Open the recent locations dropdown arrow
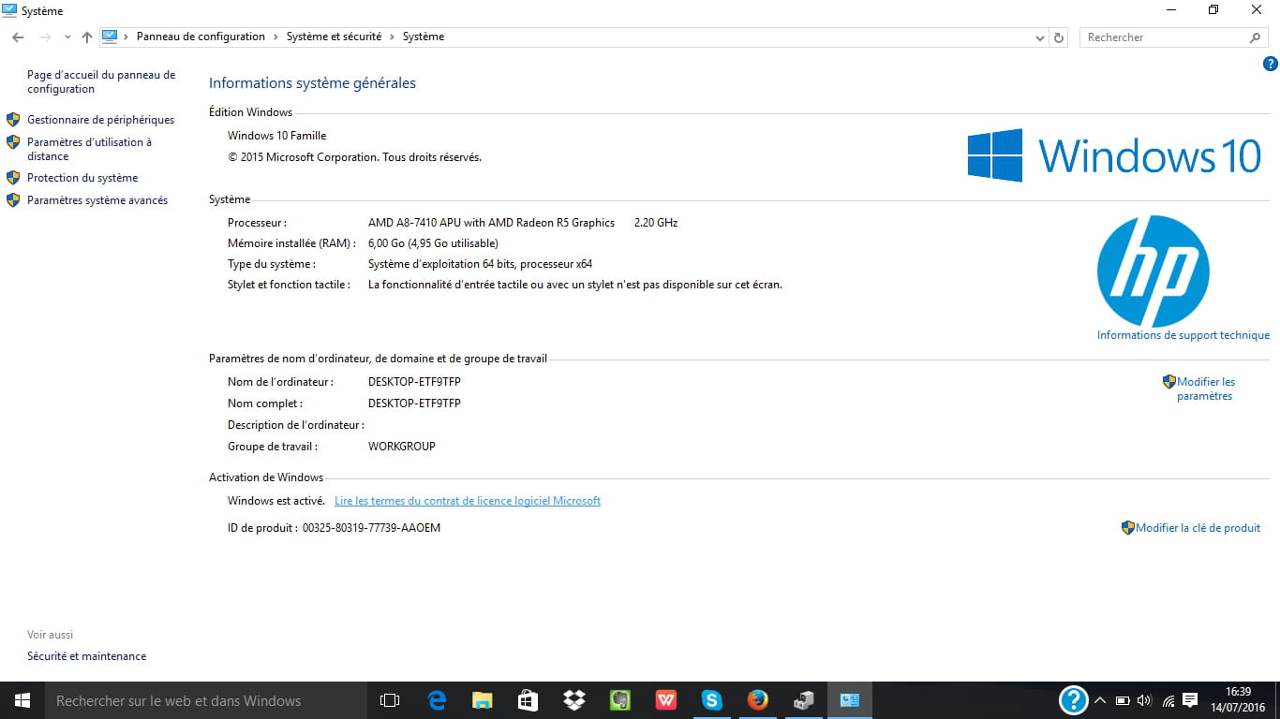 pyautogui.click(x=67, y=37)
